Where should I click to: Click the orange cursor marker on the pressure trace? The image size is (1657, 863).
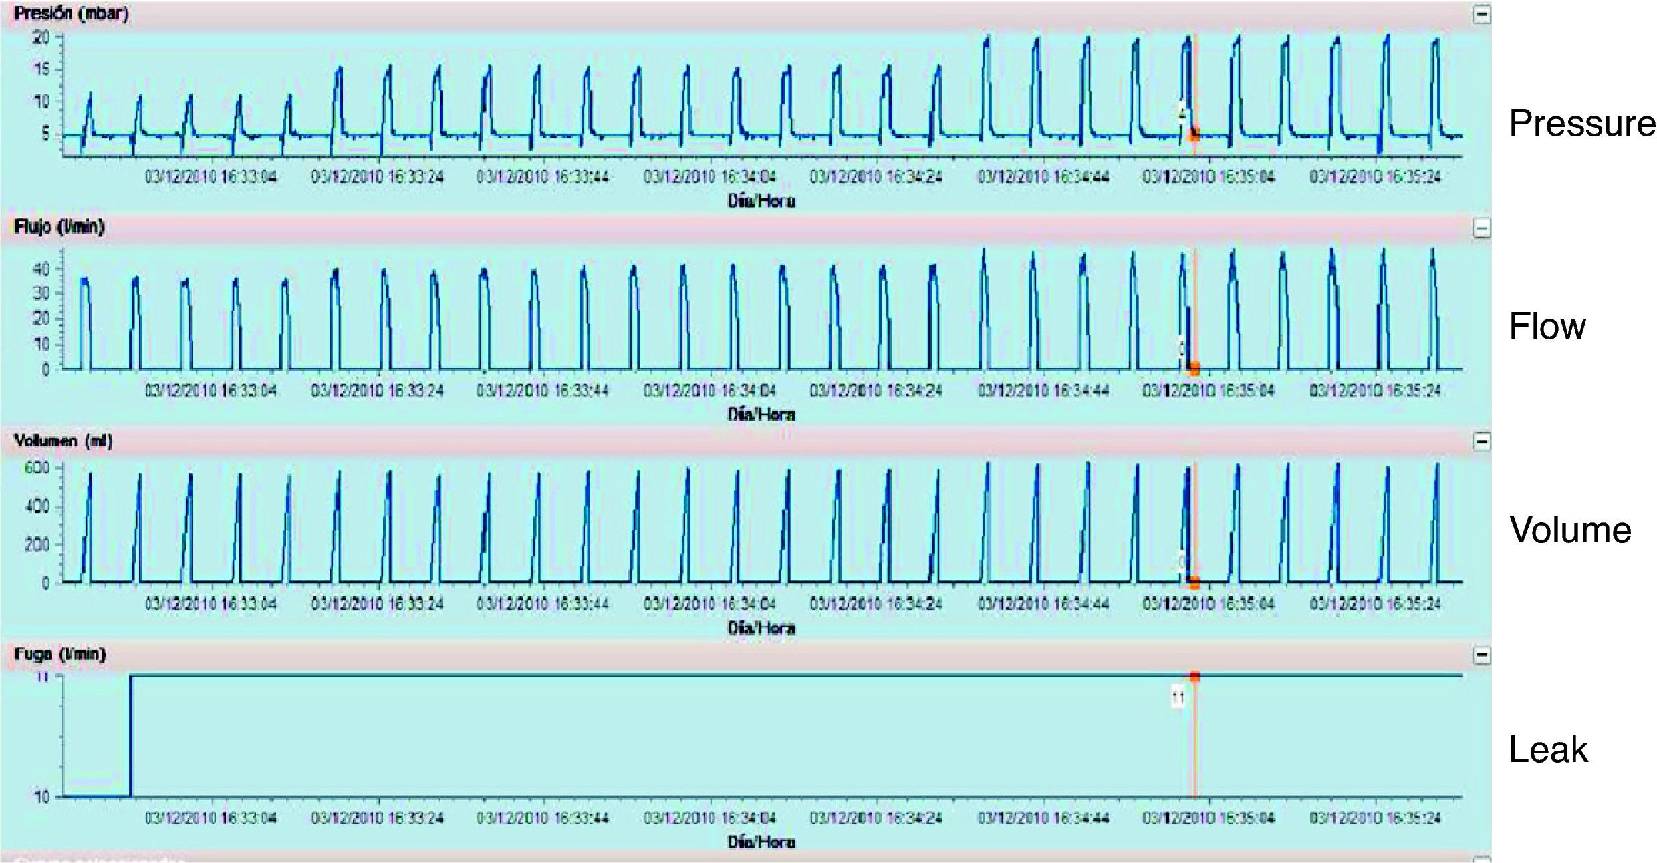pyautogui.click(x=1194, y=136)
